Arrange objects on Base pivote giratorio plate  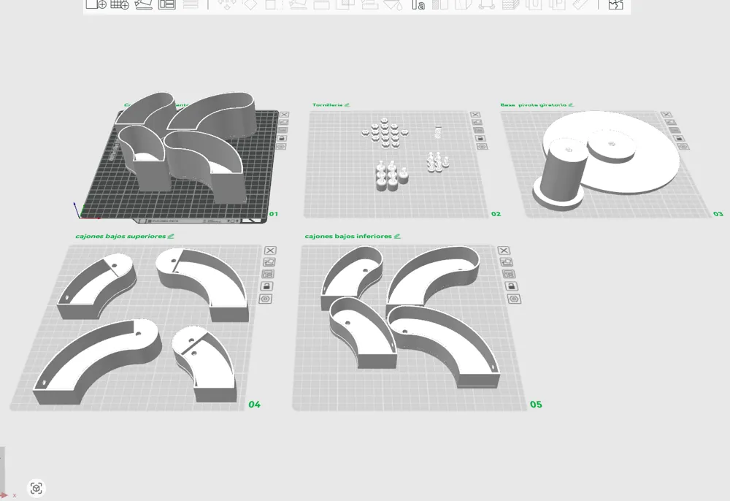[675, 130]
